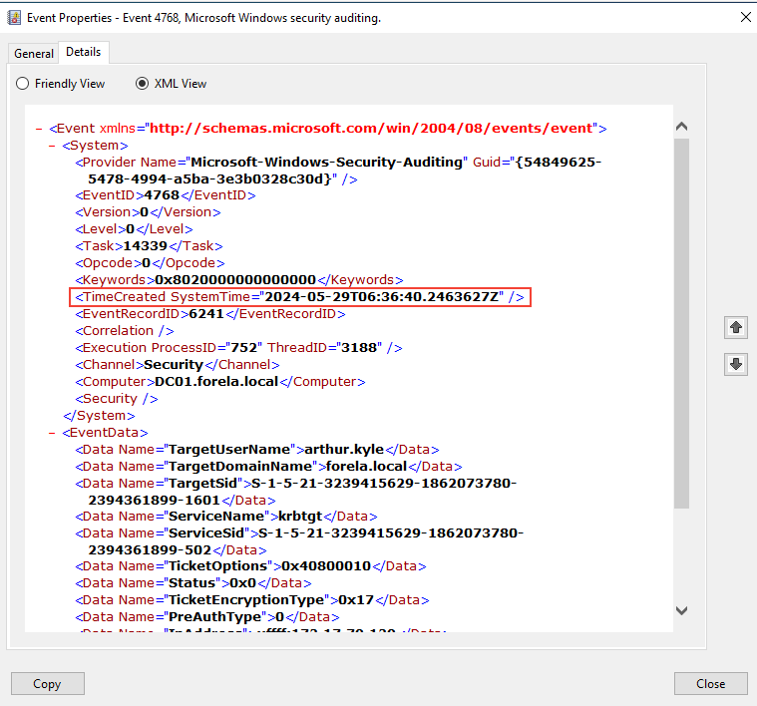Click the Event Properties window icon
The width and height of the screenshot is (757, 706).
[x=15, y=18]
